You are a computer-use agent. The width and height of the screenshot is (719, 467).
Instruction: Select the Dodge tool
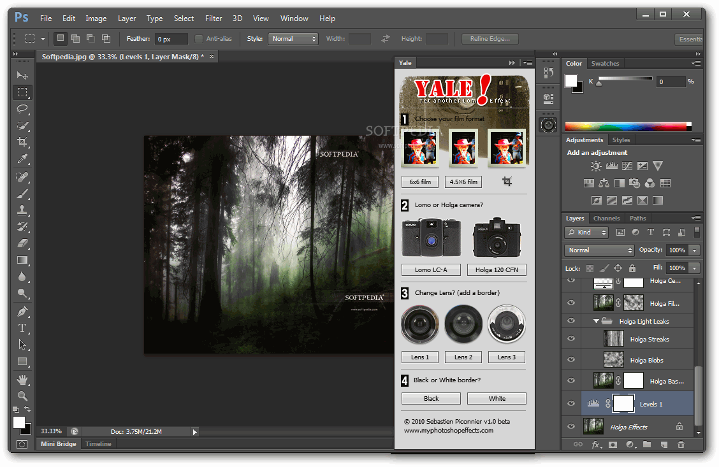[22, 293]
